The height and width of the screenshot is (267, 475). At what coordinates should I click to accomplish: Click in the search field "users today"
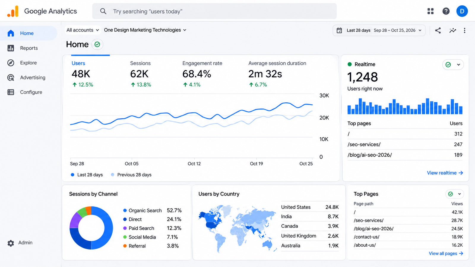click(214, 11)
